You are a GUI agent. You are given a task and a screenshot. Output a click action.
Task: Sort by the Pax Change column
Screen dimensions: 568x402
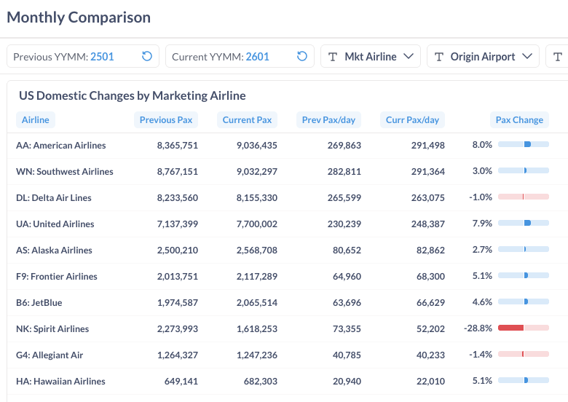pyautogui.click(x=519, y=120)
